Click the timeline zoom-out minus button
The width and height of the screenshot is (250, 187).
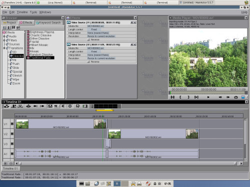click(11, 164)
